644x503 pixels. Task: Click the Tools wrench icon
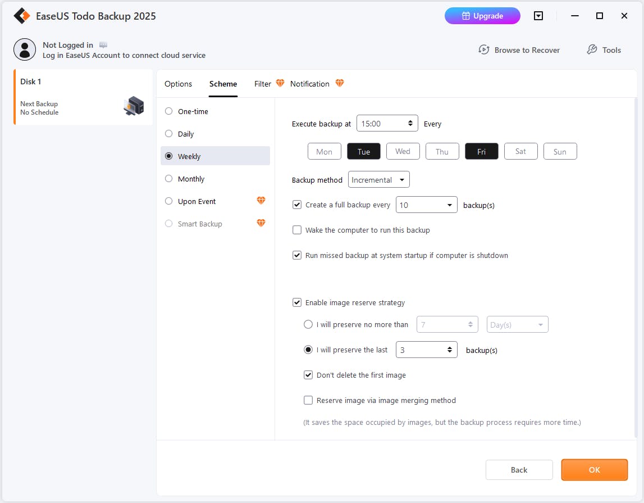pos(592,49)
